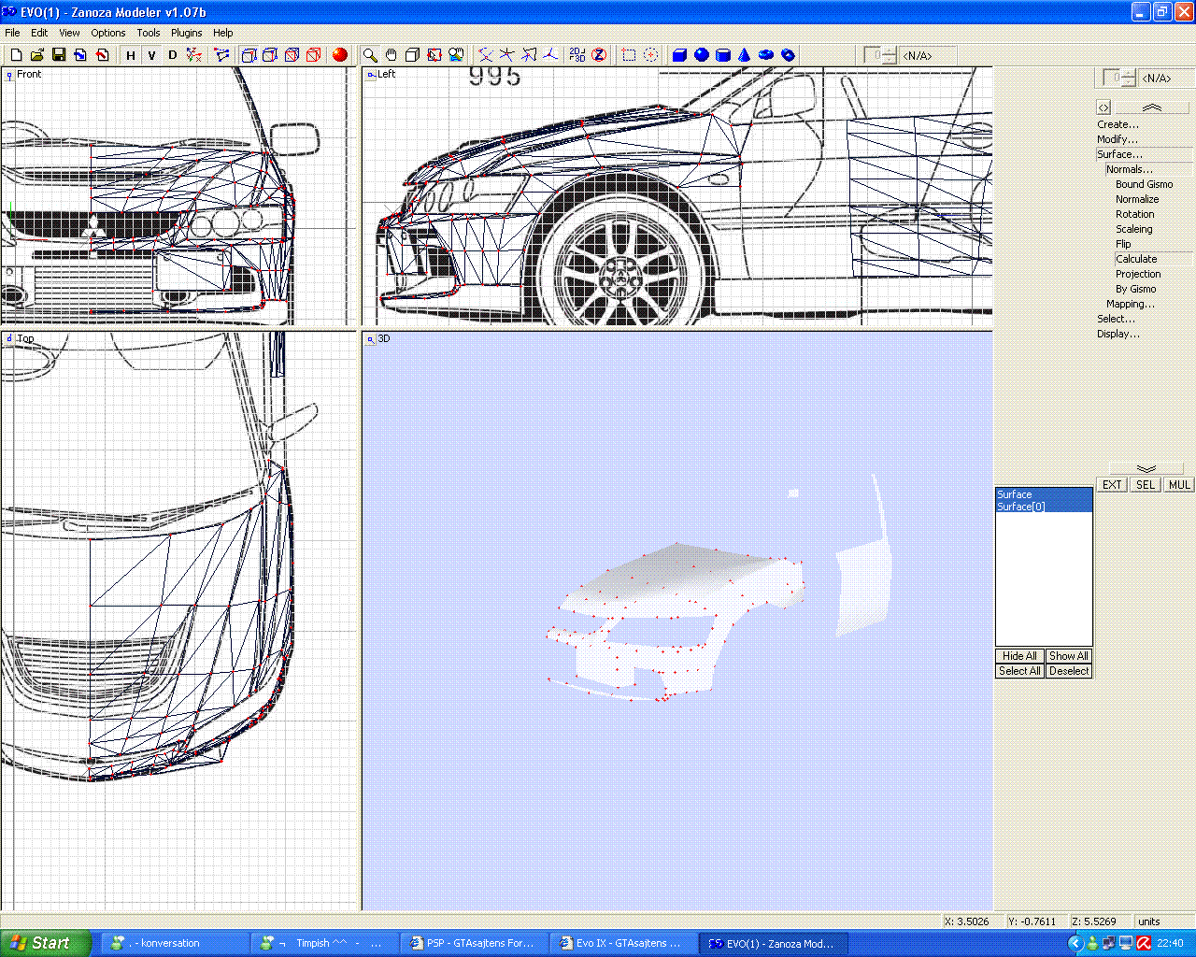The height and width of the screenshot is (957, 1196).
Task: Expand the Mapping... command group
Action: pos(1130,304)
